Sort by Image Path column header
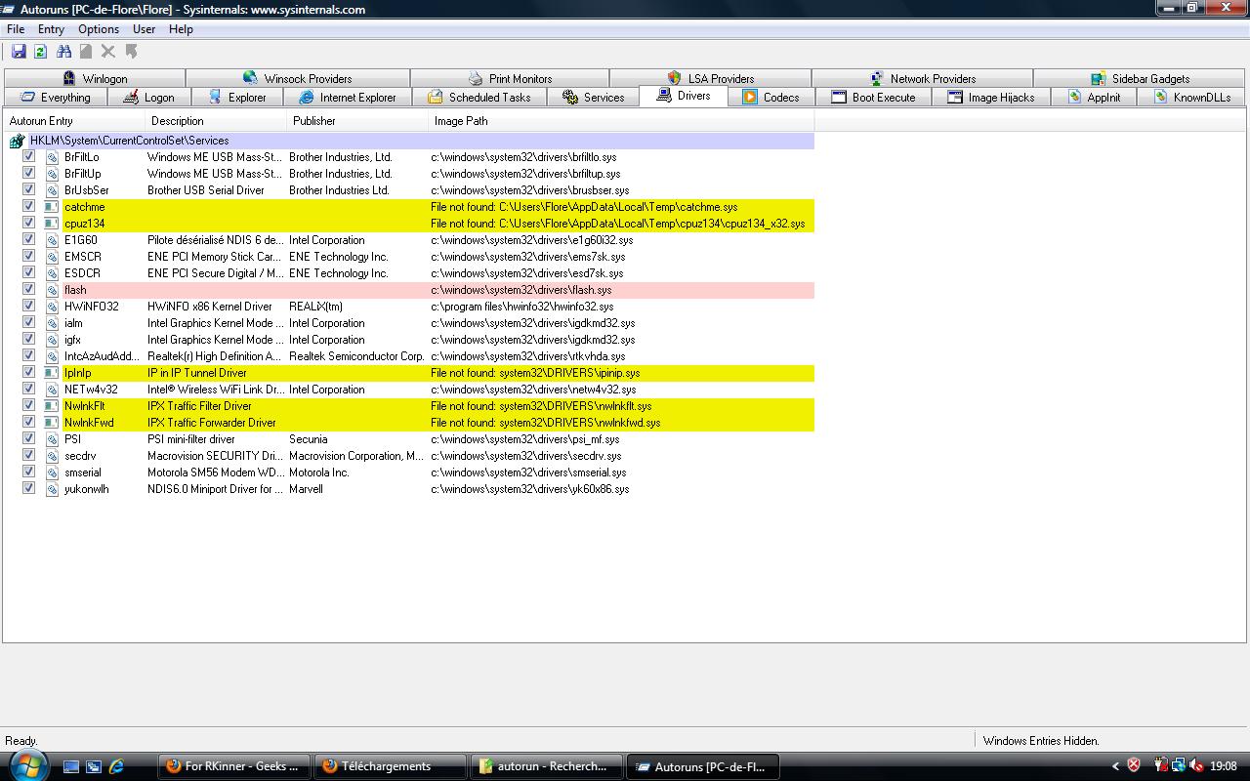The width and height of the screenshot is (1250, 781). point(621,121)
